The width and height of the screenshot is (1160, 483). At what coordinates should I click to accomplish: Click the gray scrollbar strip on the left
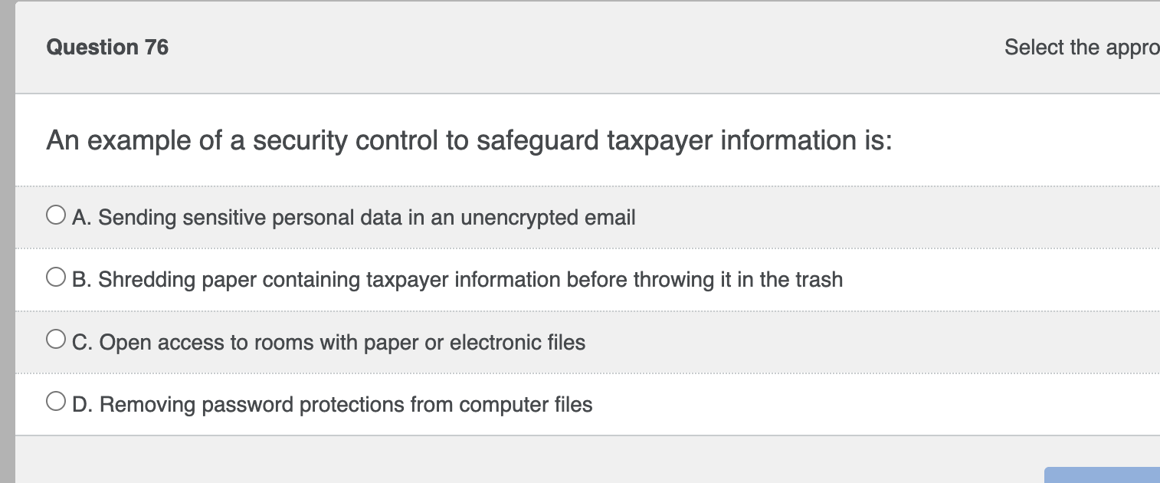(x=6, y=242)
